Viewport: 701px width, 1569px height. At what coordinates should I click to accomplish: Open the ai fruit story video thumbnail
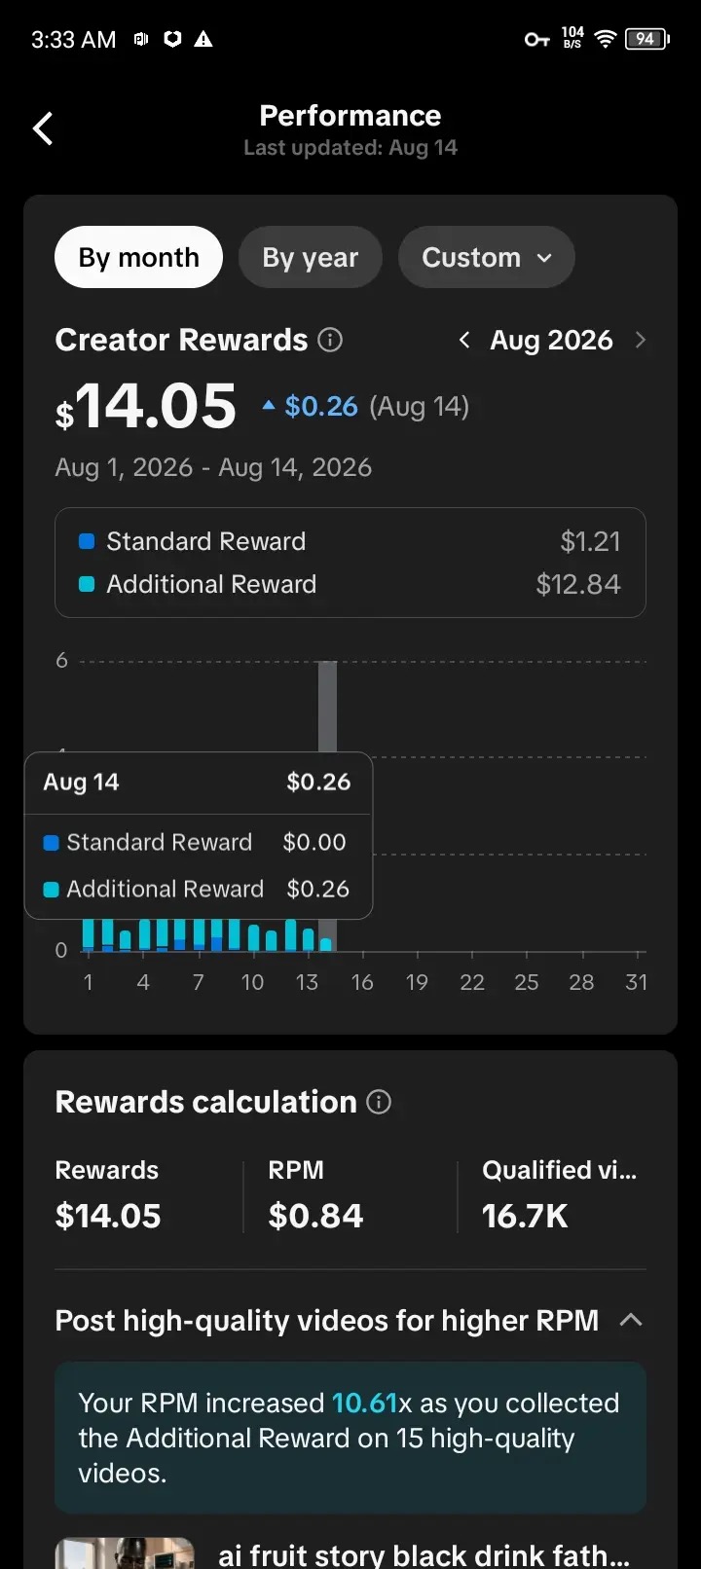pyautogui.click(x=125, y=1553)
